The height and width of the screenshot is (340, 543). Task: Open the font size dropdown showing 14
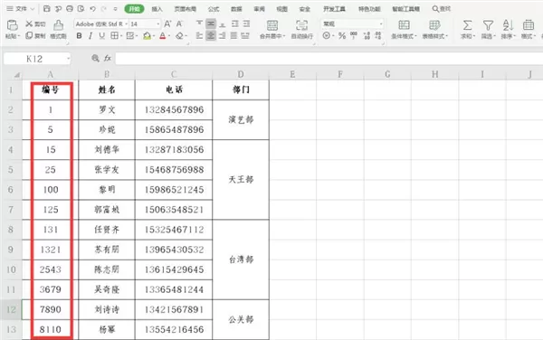coord(146,24)
